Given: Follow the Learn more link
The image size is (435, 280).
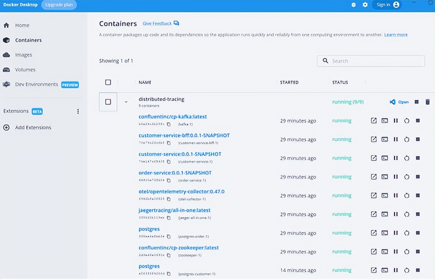Looking at the screenshot, I should pos(396,35).
